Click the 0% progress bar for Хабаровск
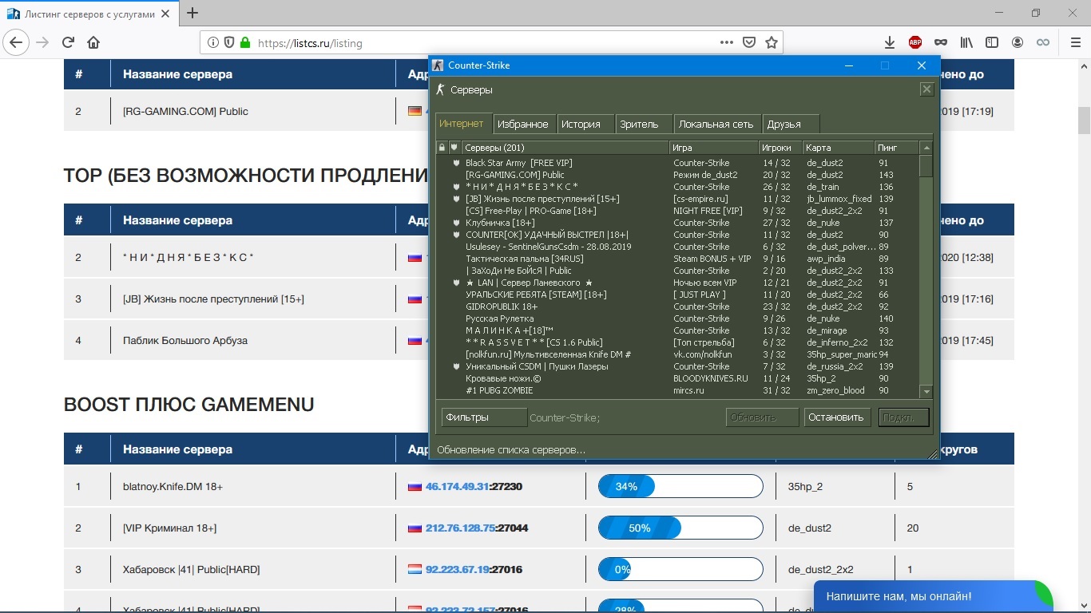The height and width of the screenshot is (613, 1091). (x=680, y=569)
